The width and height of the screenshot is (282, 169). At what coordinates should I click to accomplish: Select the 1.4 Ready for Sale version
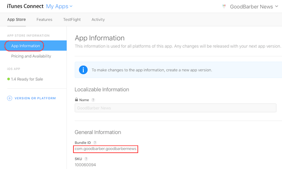click(x=27, y=79)
